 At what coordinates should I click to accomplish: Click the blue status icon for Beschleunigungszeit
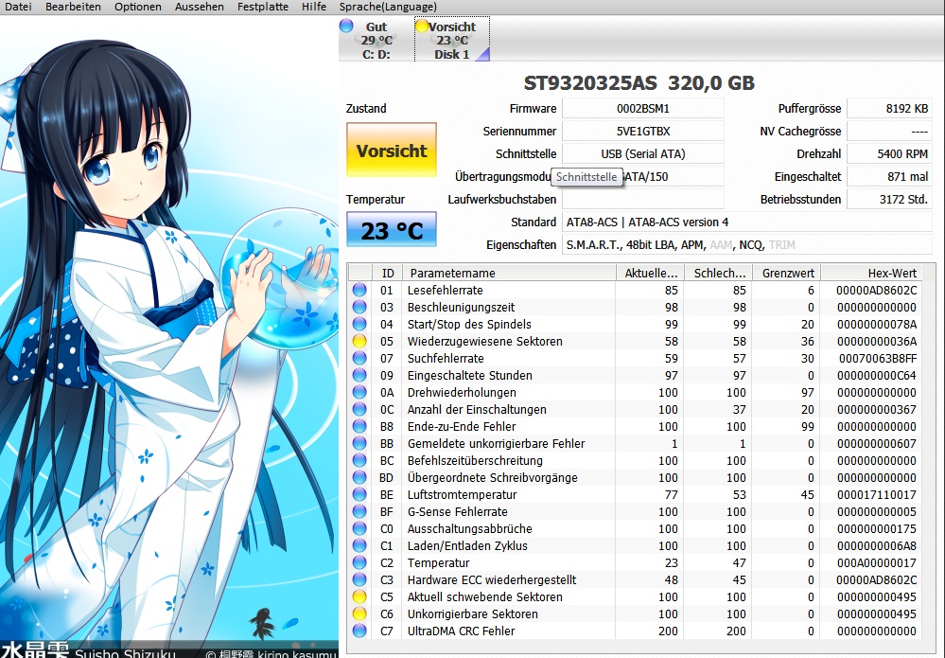point(359,307)
